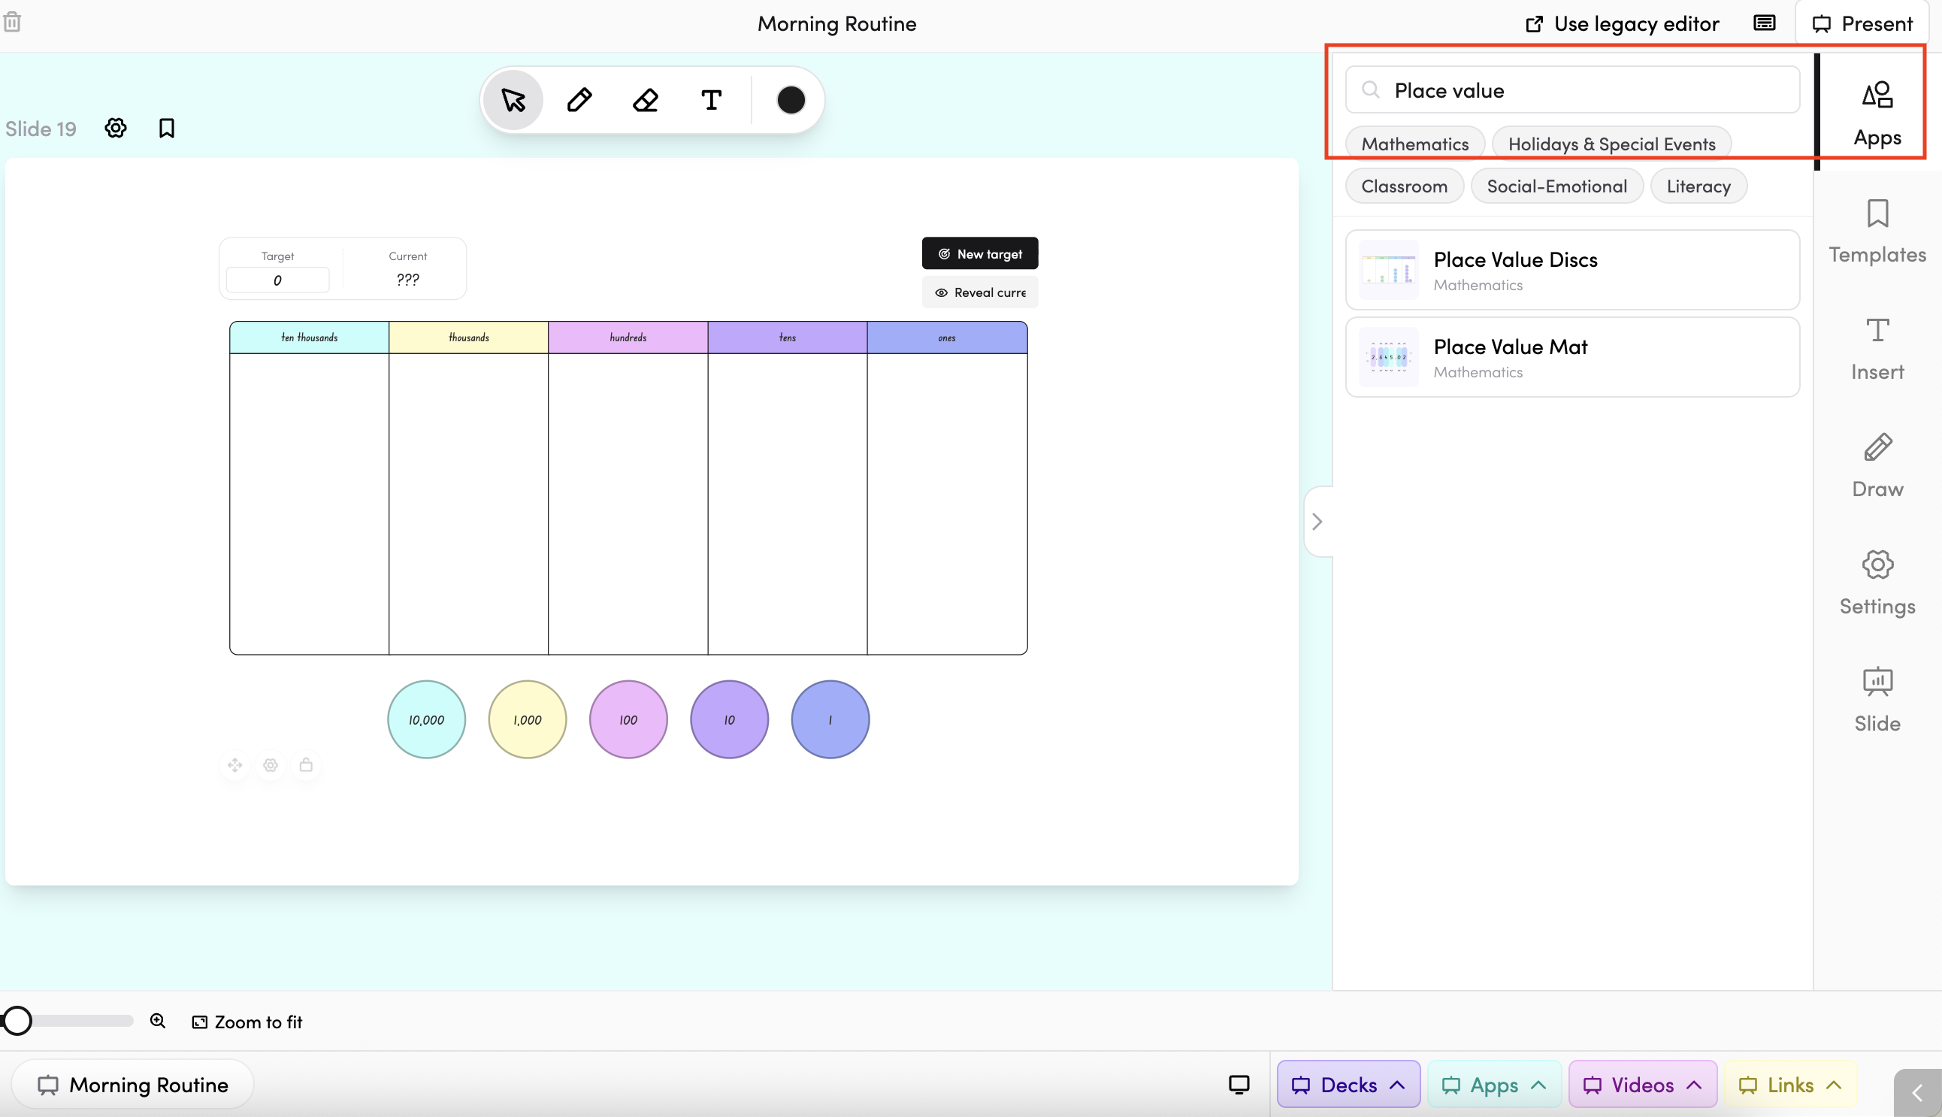This screenshot has width=1942, height=1117.
Task: Expand the Videos dropdown
Action: pos(1642,1084)
